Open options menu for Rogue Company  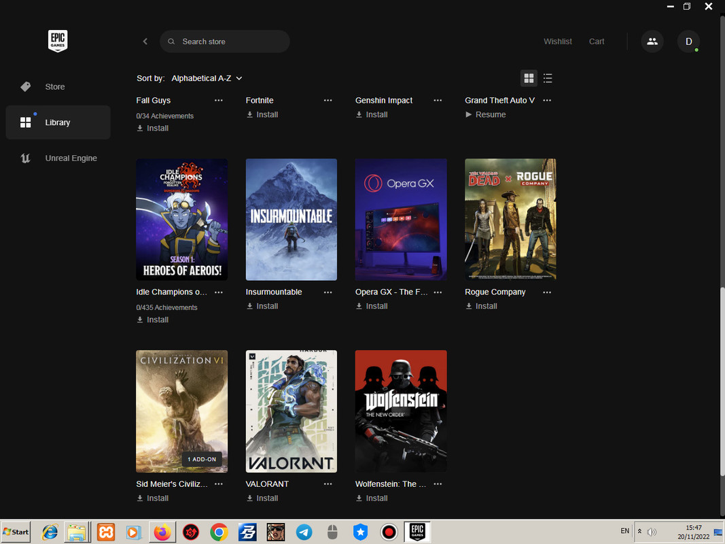547,292
